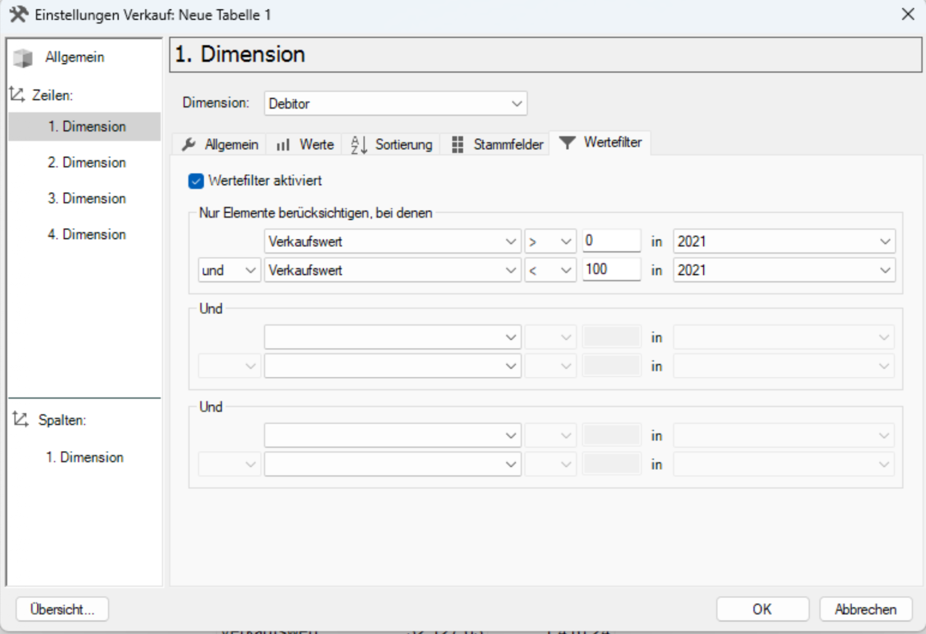This screenshot has height=634, width=926.
Task: Switch to the Sortierung tab
Action: click(391, 144)
